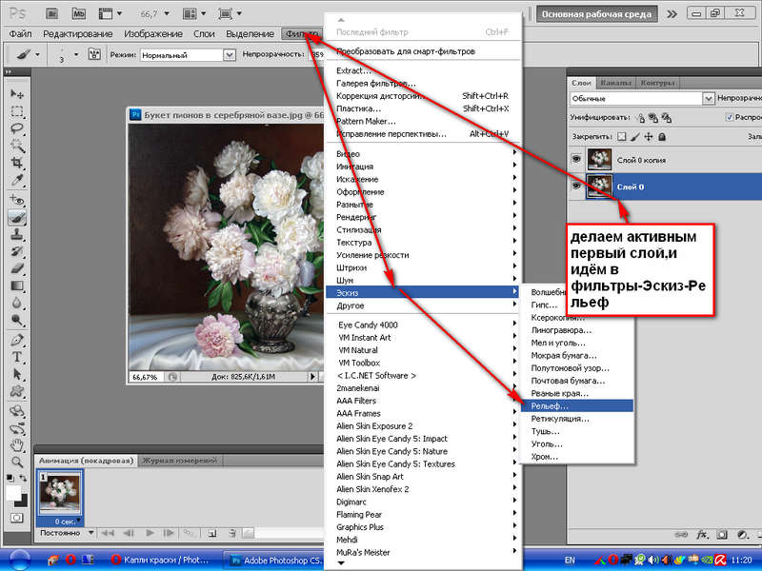762x571 pixels.
Task: Open Adobe Photoshop taskbar button
Action: click(x=274, y=561)
